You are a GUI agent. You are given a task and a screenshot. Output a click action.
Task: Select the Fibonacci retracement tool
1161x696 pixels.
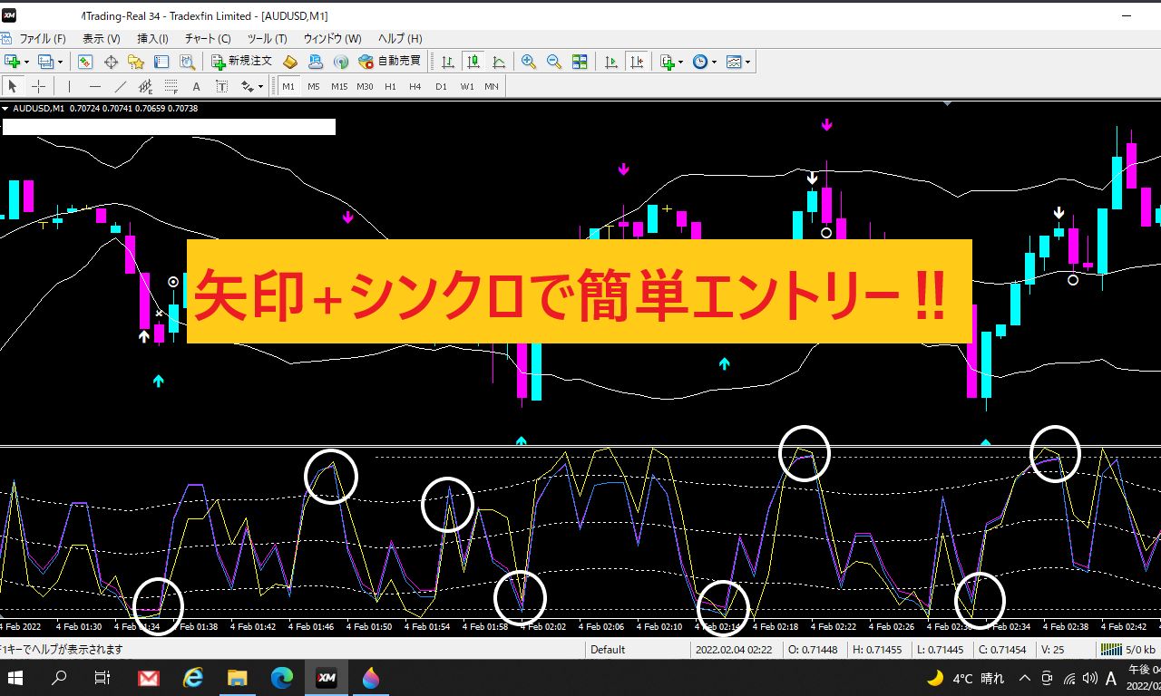tap(171, 86)
